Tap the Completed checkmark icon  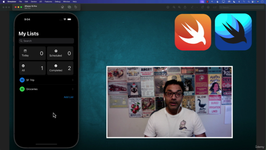point(56,66)
